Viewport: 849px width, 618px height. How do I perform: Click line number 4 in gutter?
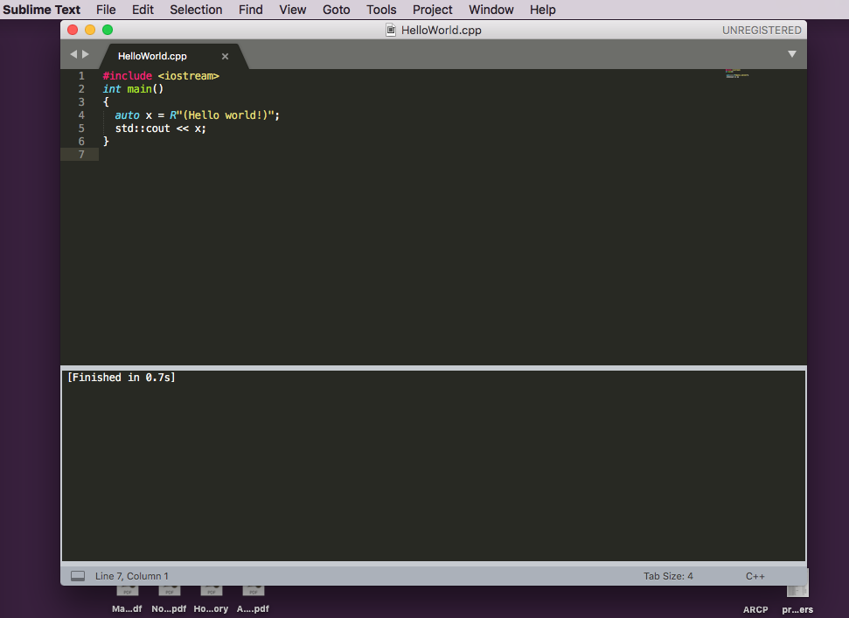coord(81,115)
